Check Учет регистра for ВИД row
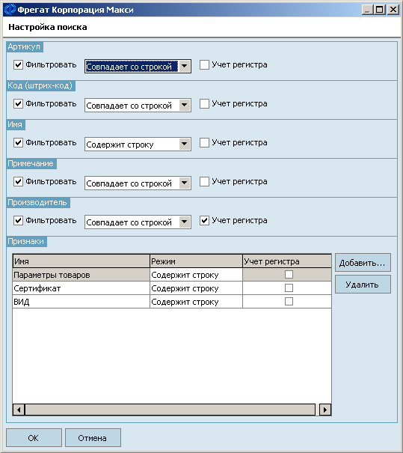 click(x=289, y=302)
